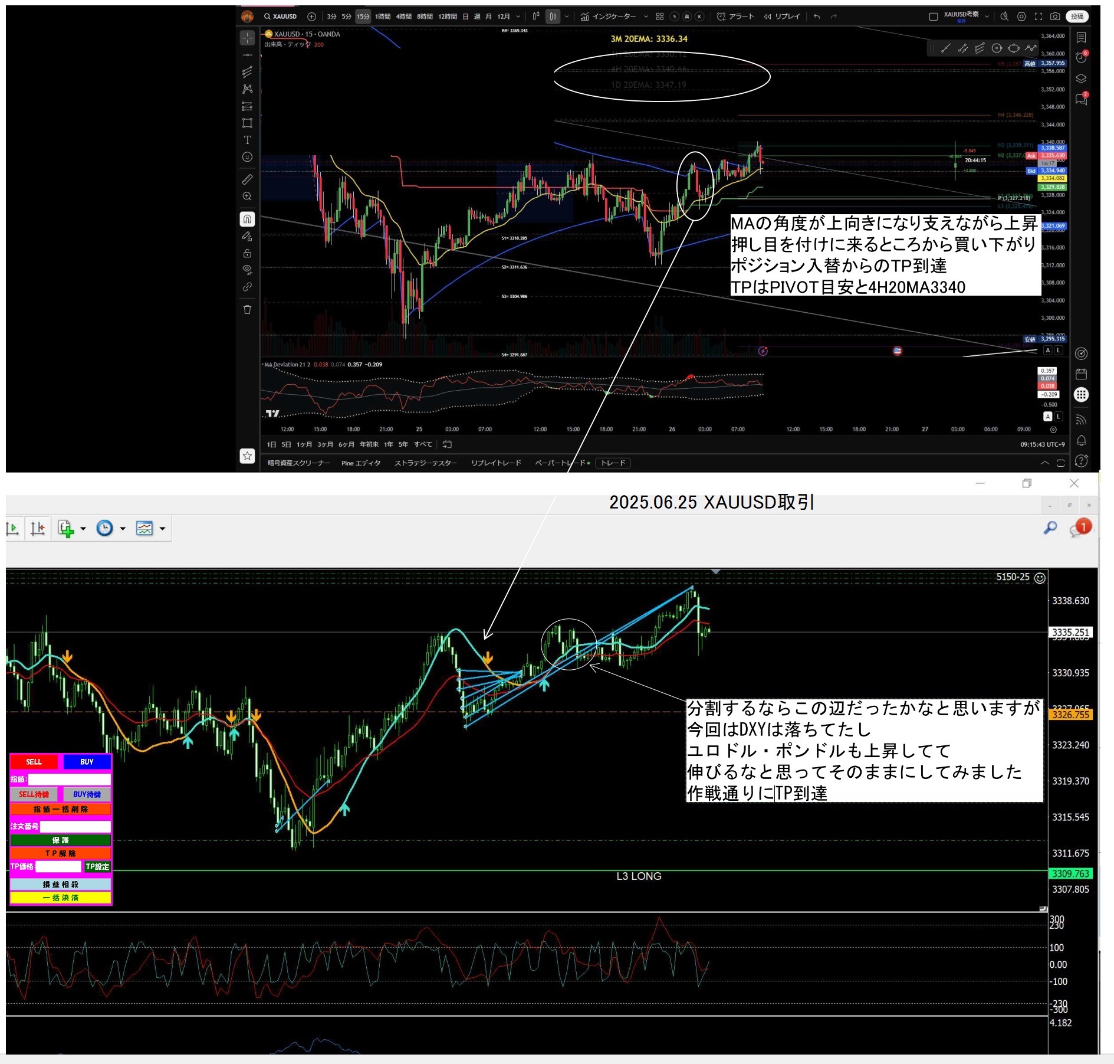Open the emoji and icons tool

pos(247,157)
